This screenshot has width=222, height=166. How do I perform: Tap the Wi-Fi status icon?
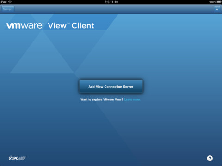click(x=10, y=2)
